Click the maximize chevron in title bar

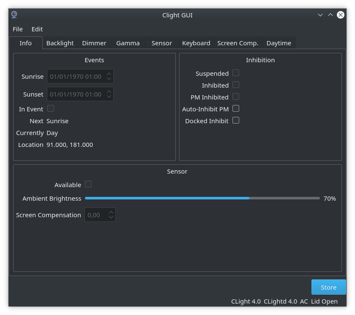330,15
